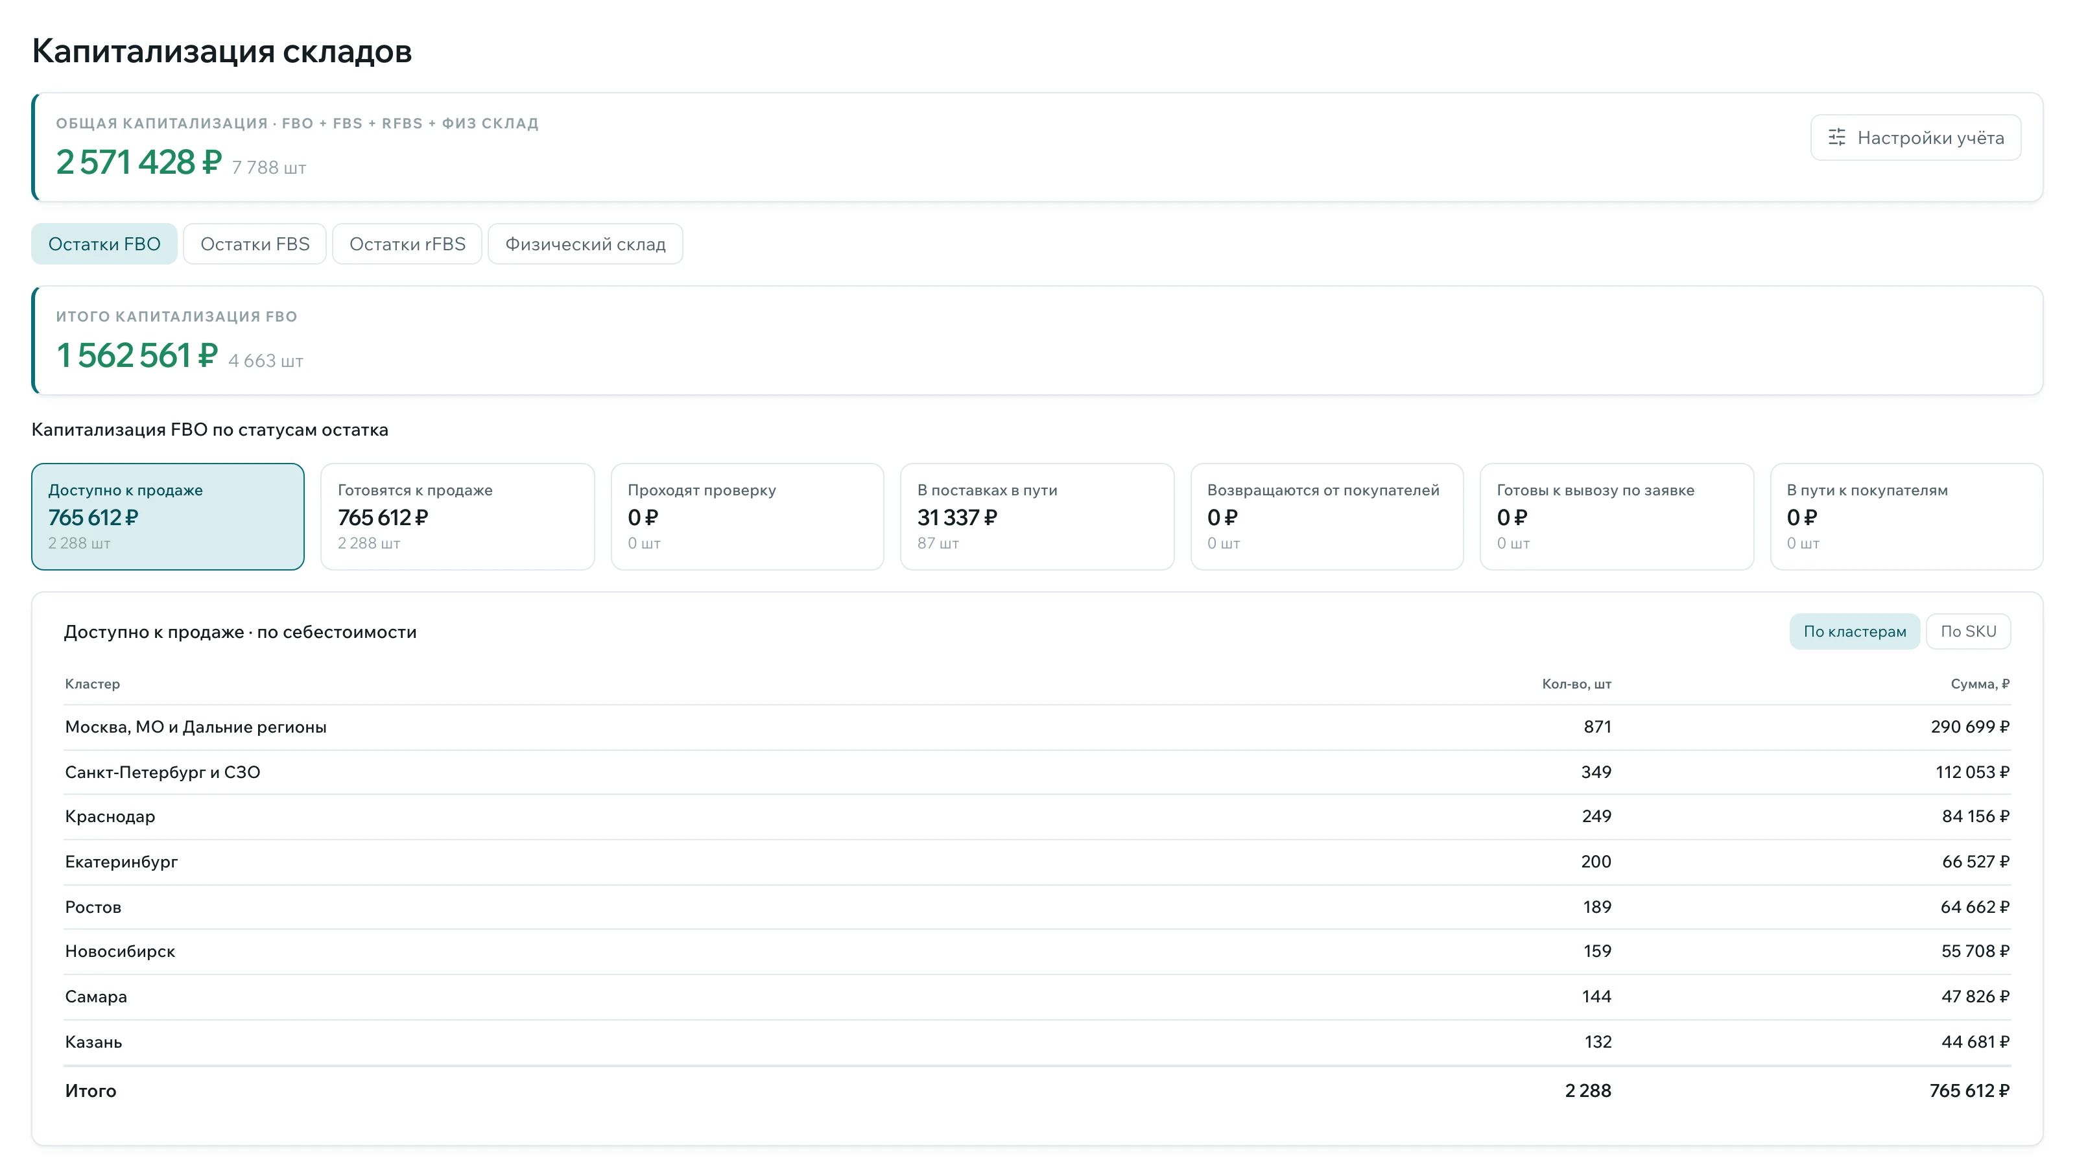The image size is (2075, 1167).
Task: Click the Кол-во, шт column header
Action: tap(1576, 684)
